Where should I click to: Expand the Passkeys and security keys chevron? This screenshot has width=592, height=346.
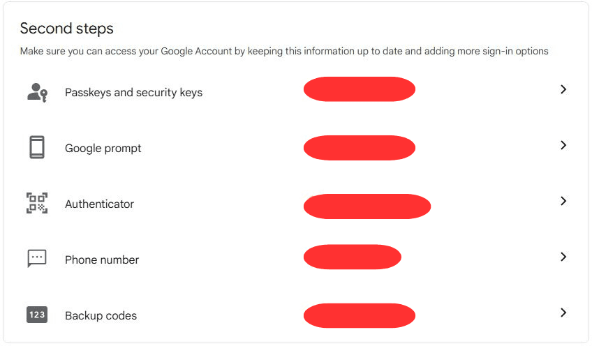tap(563, 90)
